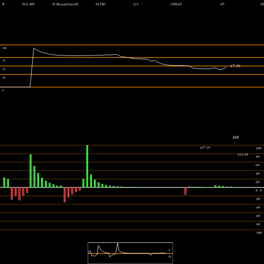Click the MR panel title

coord(235,137)
